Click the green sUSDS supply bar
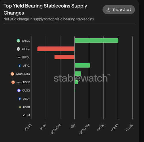This screenshot has width=144, height=142. click(96, 40)
